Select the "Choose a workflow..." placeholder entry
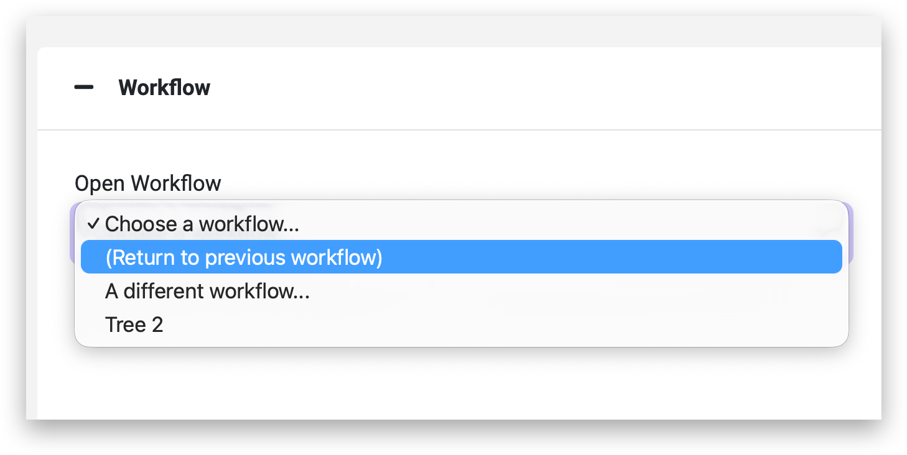Viewport: 907px width, 455px height. click(202, 224)
